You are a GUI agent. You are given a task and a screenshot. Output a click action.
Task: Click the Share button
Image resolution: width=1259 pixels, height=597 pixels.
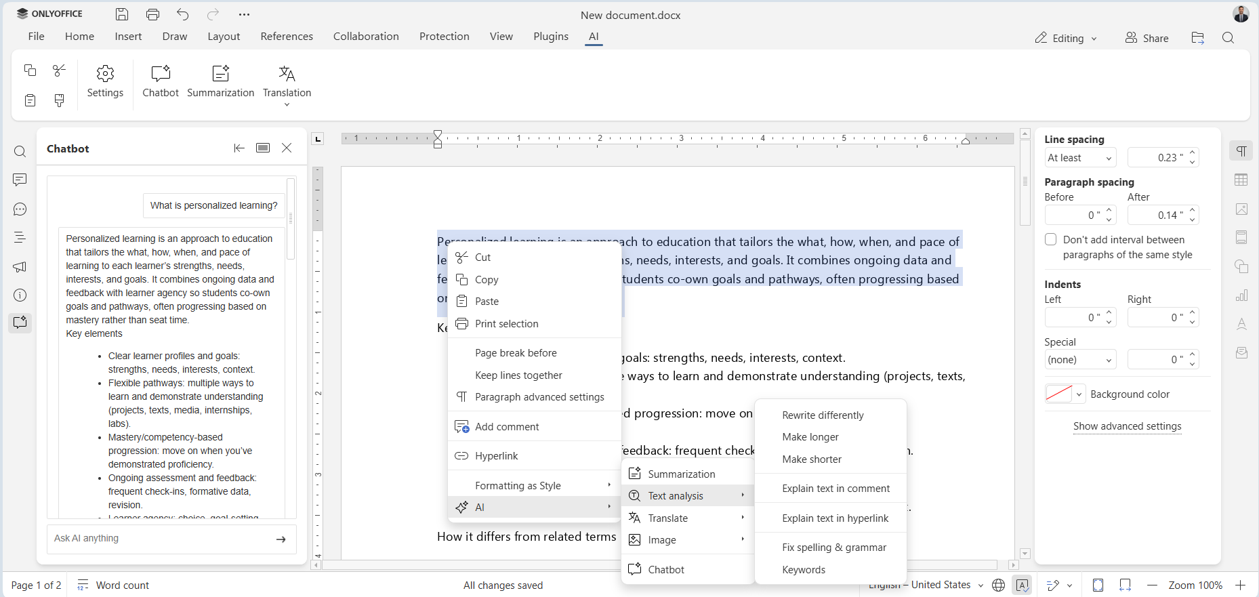pyautogui.click(x=1147, y=38)
